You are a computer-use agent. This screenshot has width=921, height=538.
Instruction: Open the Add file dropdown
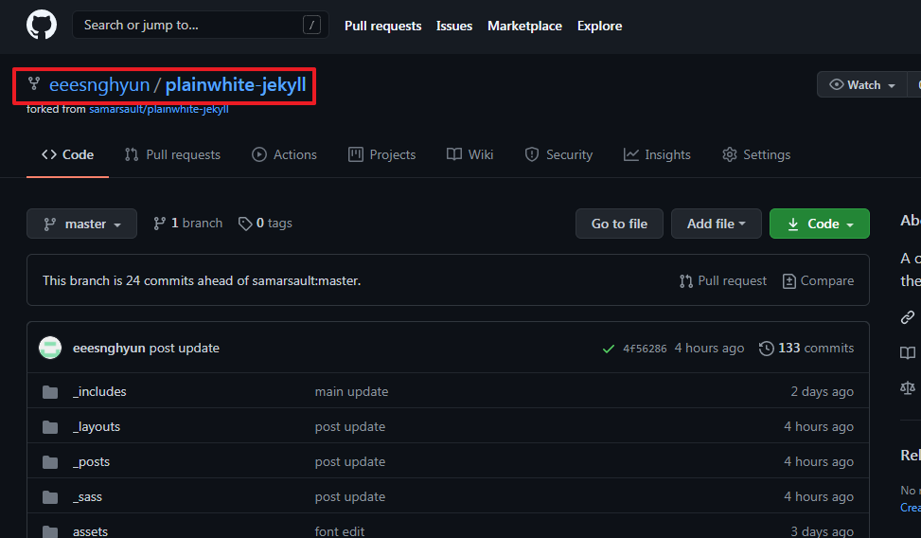pyautogui.click(x=716, y=224)
